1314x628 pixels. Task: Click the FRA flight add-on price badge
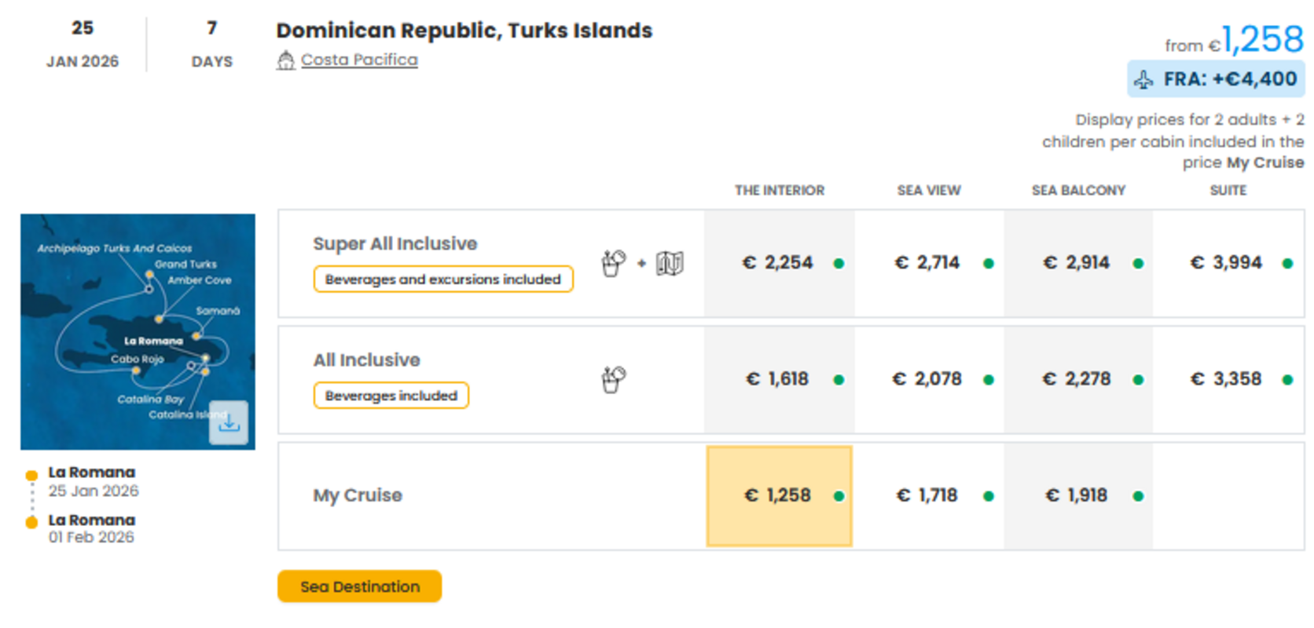pyautogui.click(x=1216, y=79)
